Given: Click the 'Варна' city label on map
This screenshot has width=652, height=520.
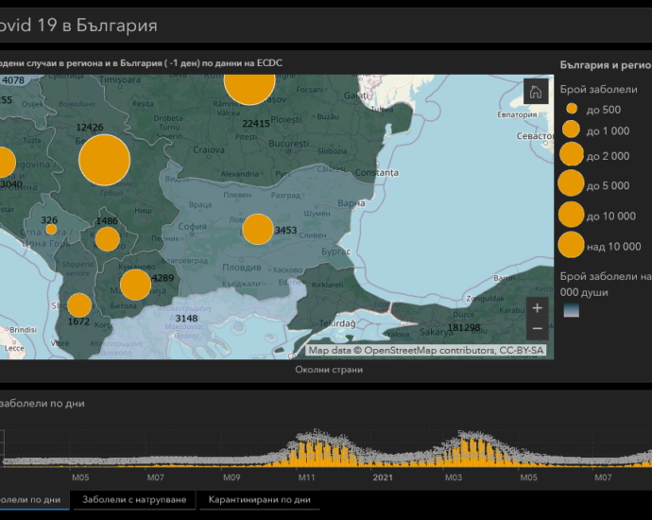Looking at the screenshot, I should click(352, 203).
